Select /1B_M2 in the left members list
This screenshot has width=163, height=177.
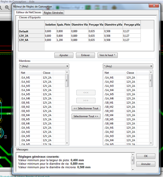coord(42,107)
